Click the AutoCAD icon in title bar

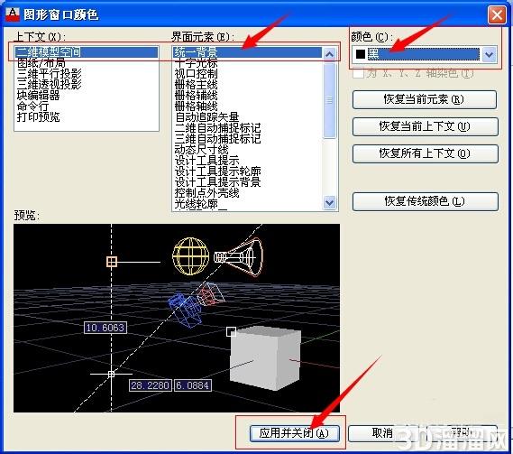click(x=13, y=14)
